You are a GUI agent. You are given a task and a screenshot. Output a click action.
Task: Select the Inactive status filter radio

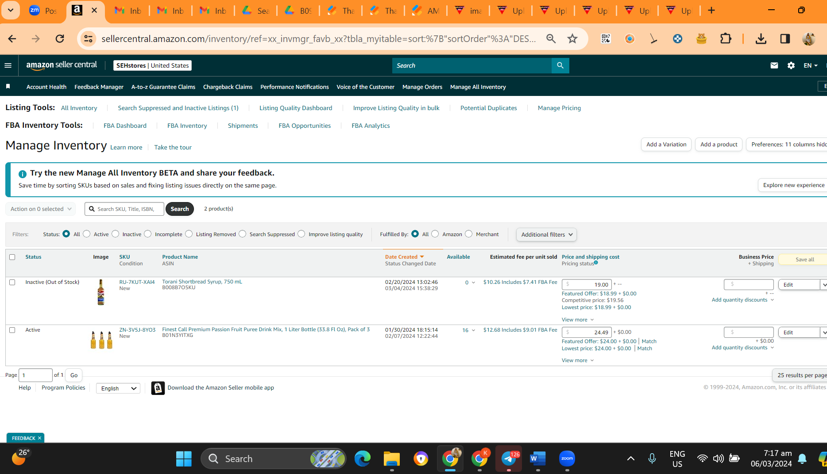pyautogui.click(x=116, y=234)
